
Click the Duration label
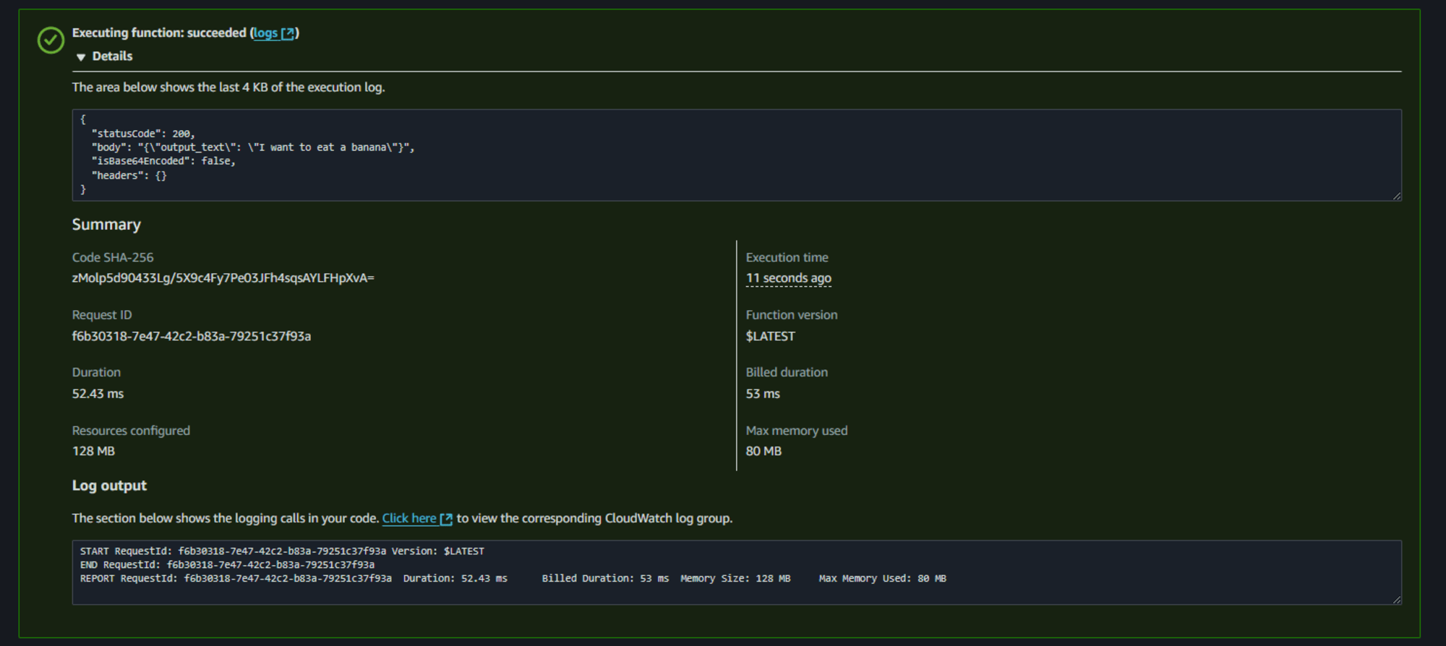96,372
